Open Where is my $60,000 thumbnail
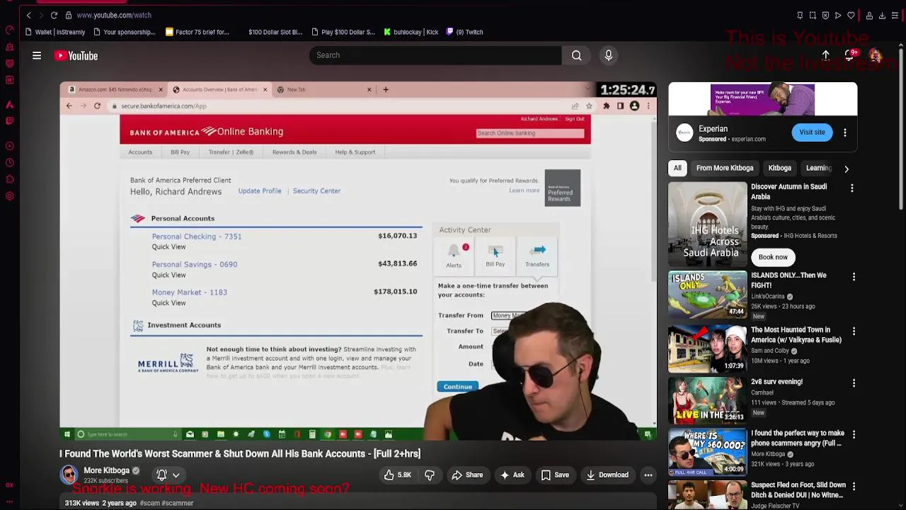Viewport: 906px width, 510px height. pyautogui.click(x=707, y=452)
